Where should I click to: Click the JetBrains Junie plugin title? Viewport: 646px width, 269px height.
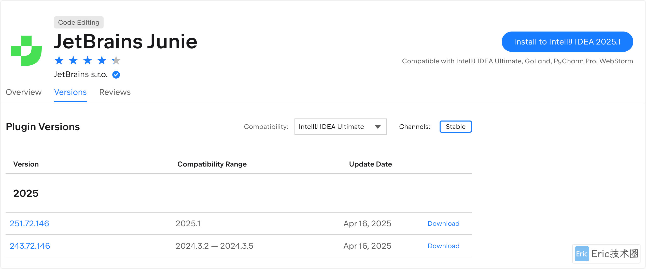(x=125, y=42)
